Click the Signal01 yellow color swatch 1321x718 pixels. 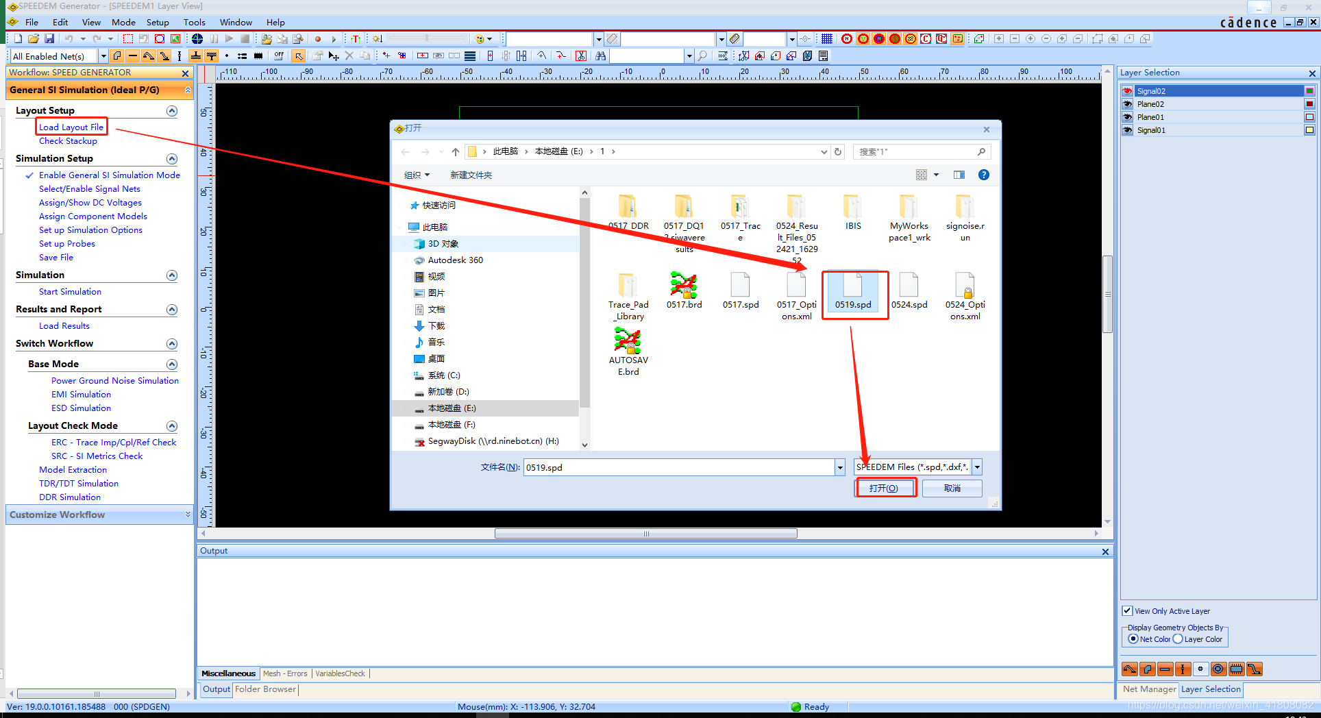point(1309,130)
